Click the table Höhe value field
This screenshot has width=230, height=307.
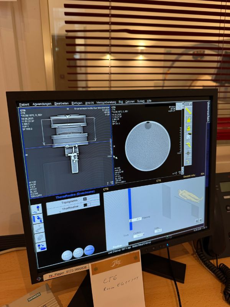tap(158, 231)
